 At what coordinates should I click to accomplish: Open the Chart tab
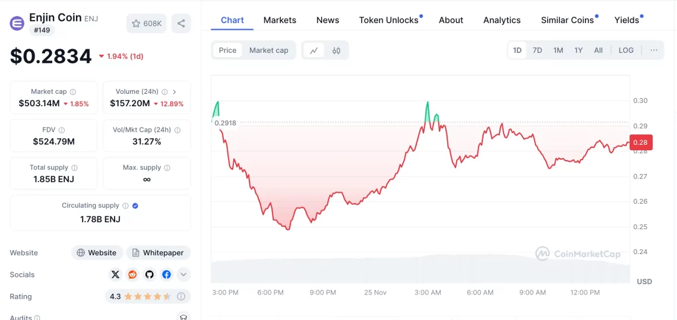232,20
